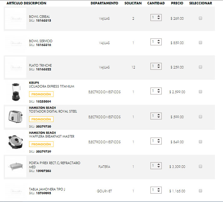Click the Krups blender product image
This screenshot has width=223, height=202.
click(16, 92)
